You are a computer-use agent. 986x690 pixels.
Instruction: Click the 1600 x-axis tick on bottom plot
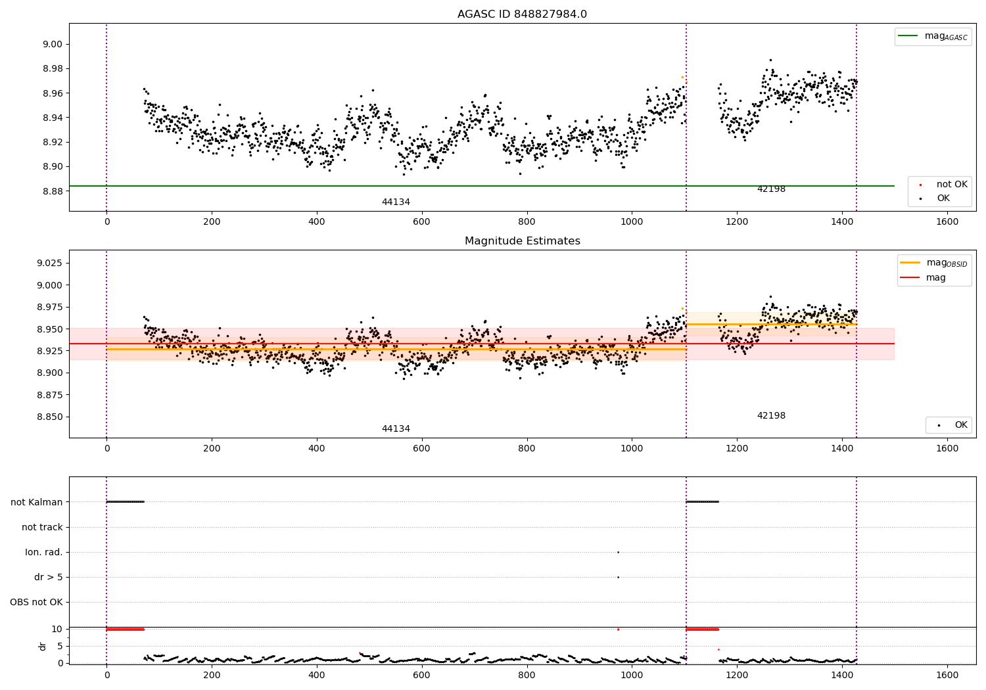point(947,676)
